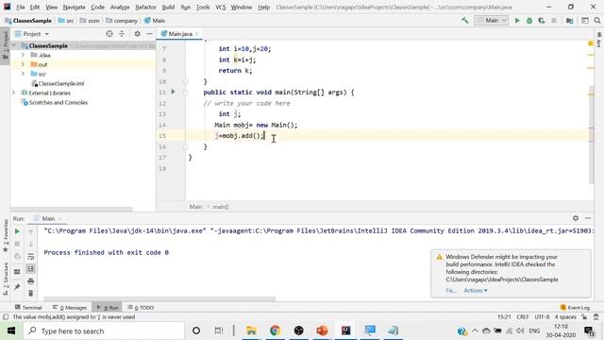Open Project Structure icon in toolbar

(x=570, y=21)
